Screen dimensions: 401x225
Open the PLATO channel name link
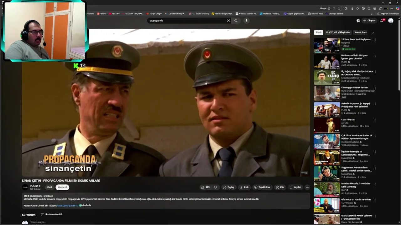pos(34,186)
